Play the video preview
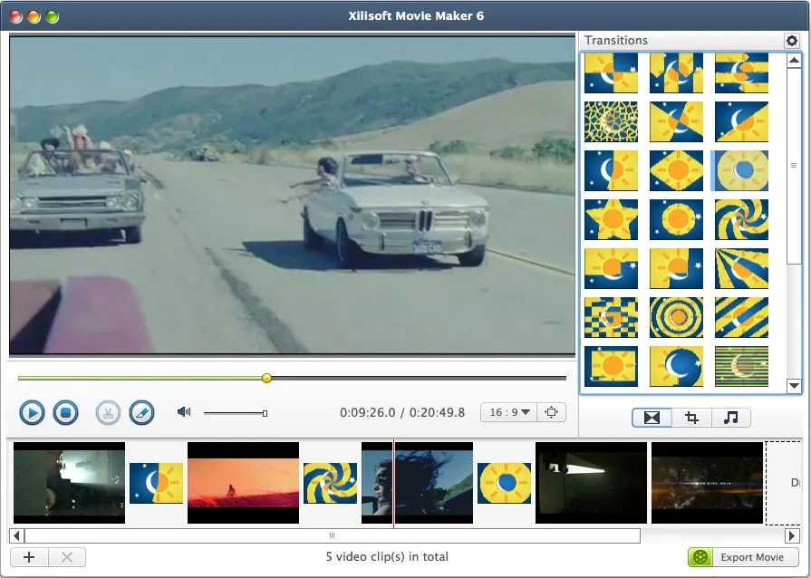Viewport: 811px width, 578px height. click(x=33, y=412)
